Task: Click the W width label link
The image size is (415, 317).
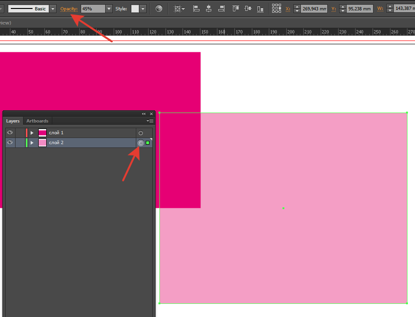Action: 380,8
